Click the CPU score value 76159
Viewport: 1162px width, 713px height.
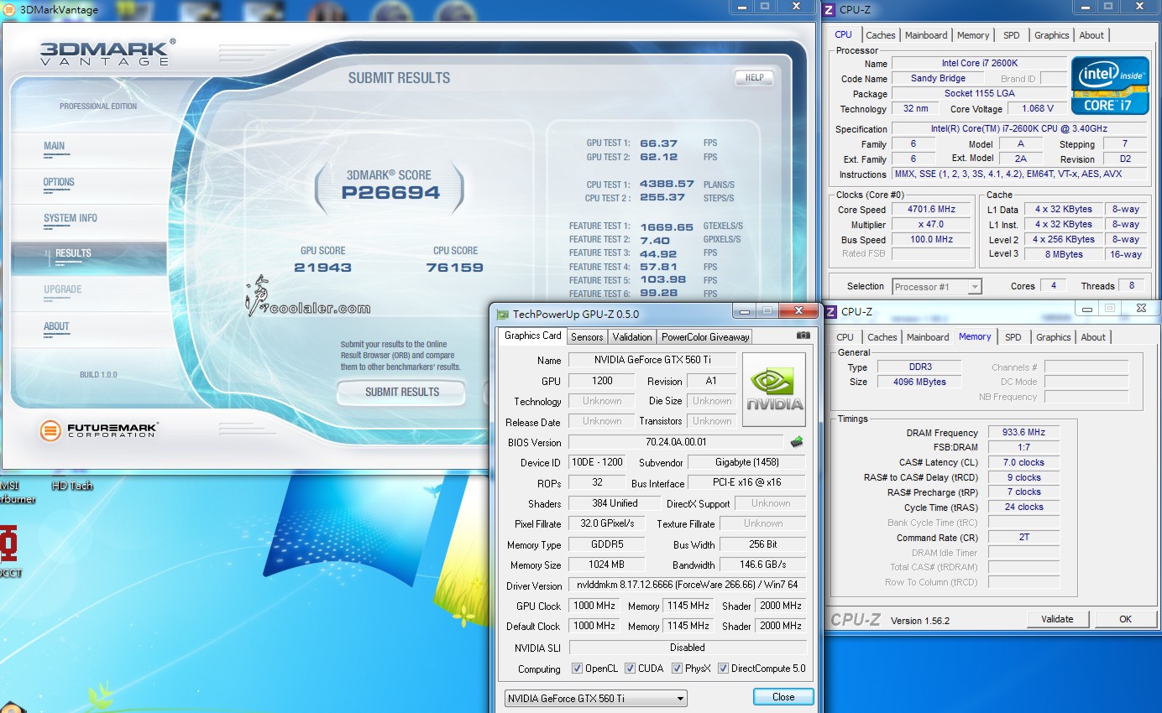coord(455,268)
